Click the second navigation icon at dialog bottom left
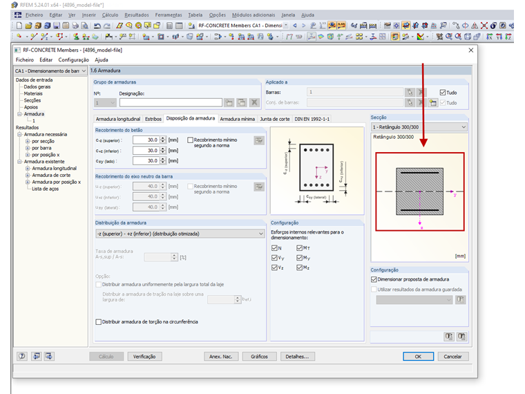 [36, 356]
